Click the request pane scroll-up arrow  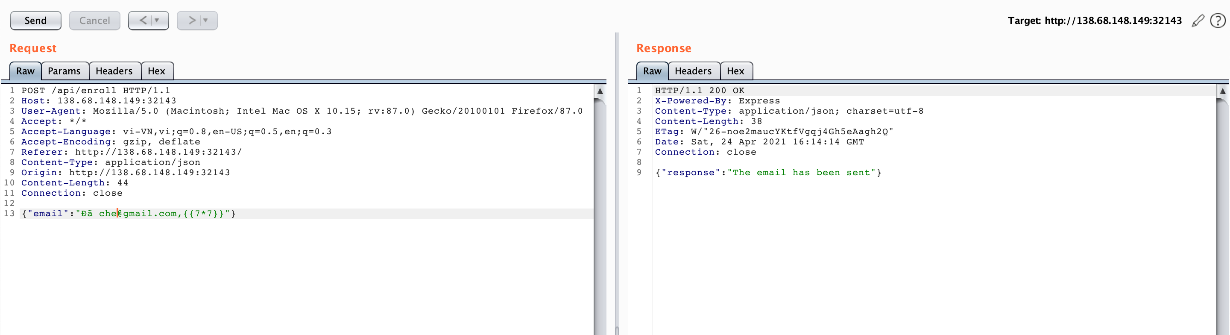pos(600,91)
